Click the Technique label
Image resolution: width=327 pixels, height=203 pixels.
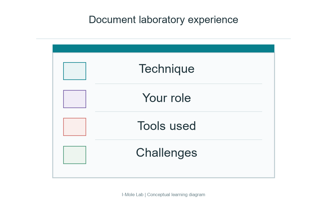coord(166,69)
